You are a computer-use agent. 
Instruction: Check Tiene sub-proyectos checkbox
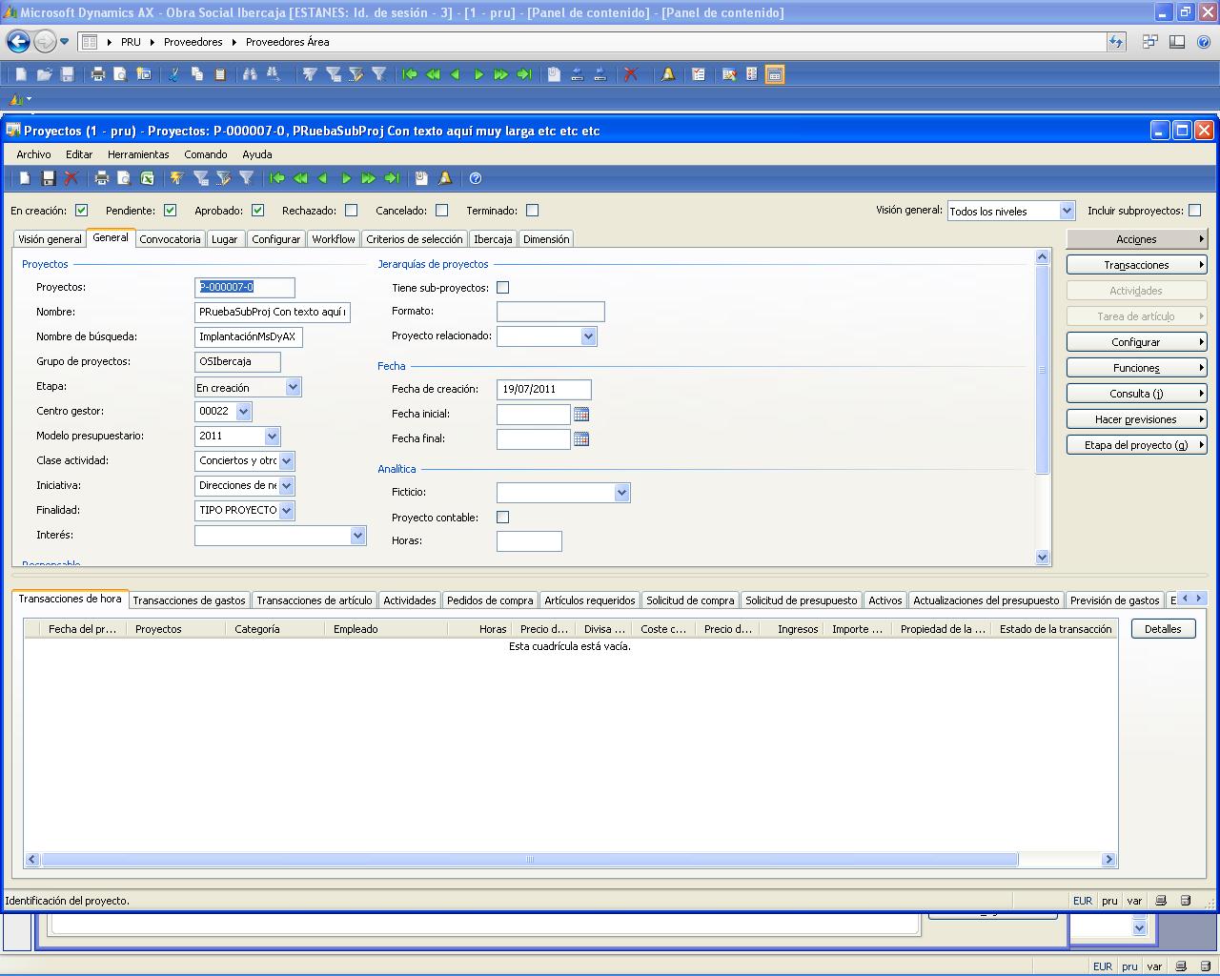(502, 287)
